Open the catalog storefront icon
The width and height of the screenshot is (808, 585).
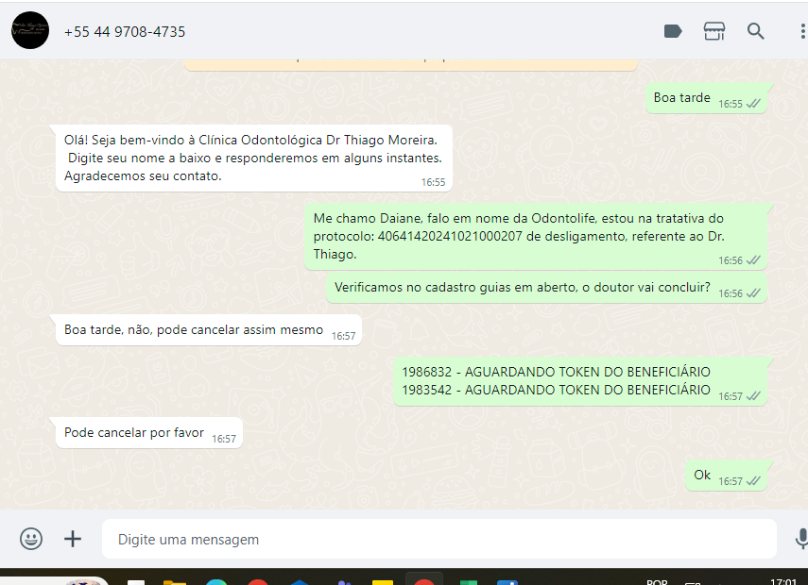point(714,31)
